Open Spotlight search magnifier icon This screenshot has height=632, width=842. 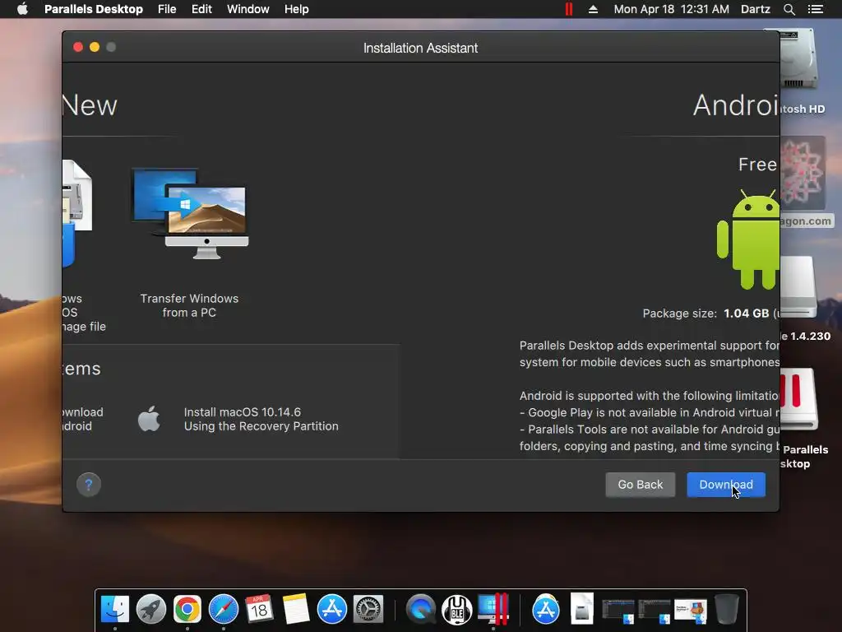(789, 9)
